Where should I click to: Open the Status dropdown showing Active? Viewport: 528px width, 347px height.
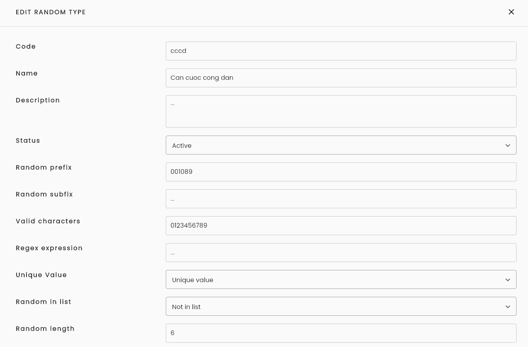341,145
